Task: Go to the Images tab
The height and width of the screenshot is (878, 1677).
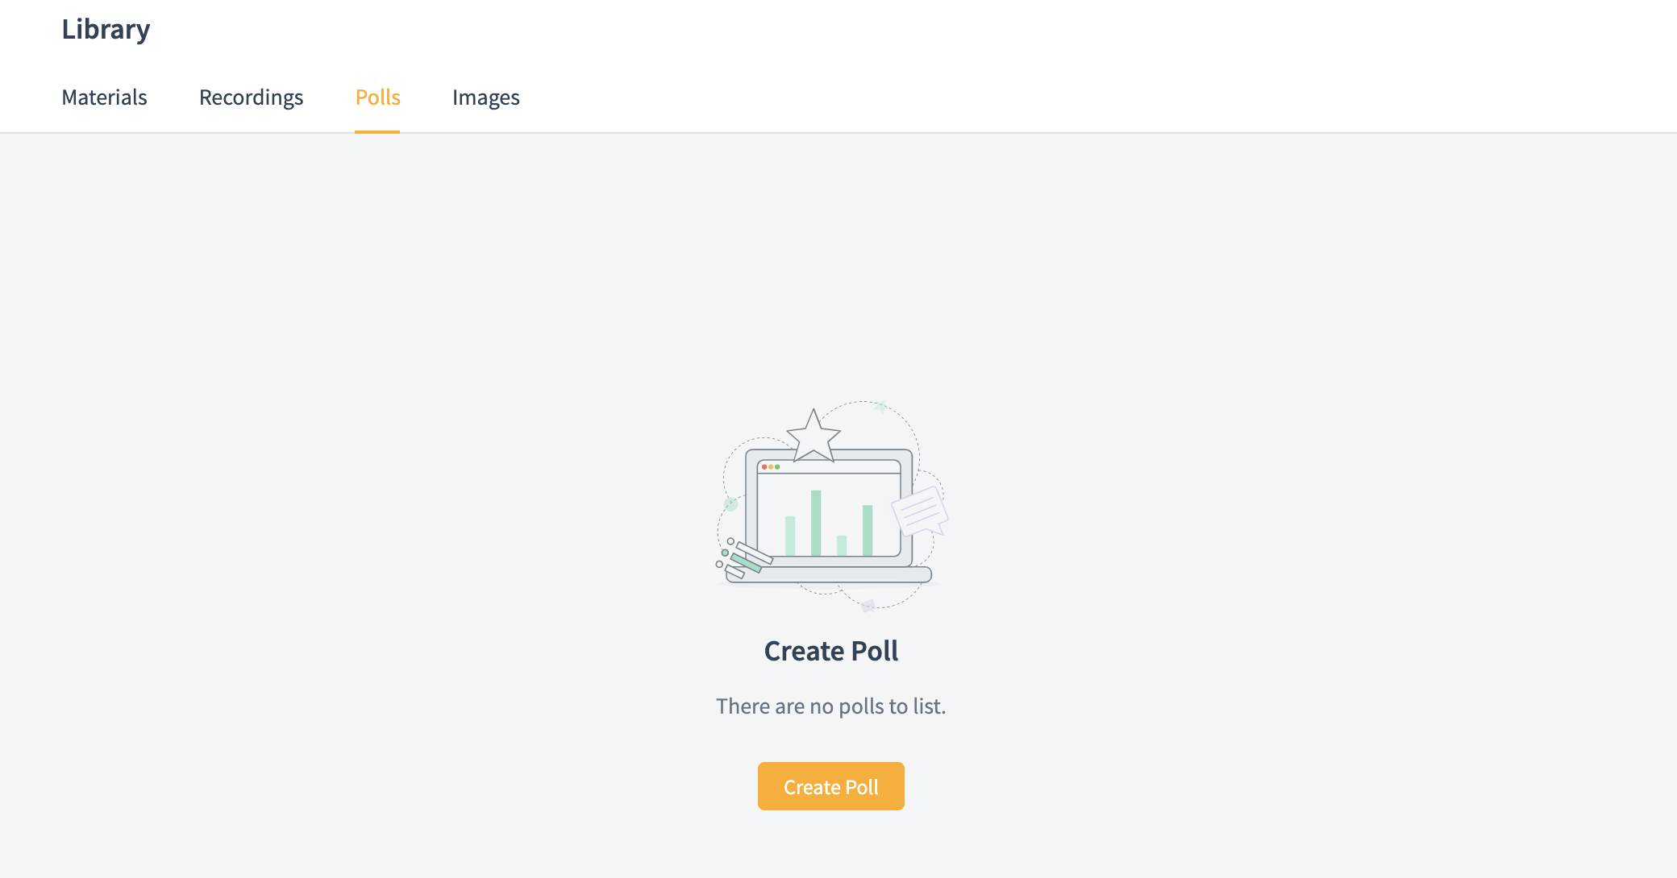Action: [x=485, y=97]
